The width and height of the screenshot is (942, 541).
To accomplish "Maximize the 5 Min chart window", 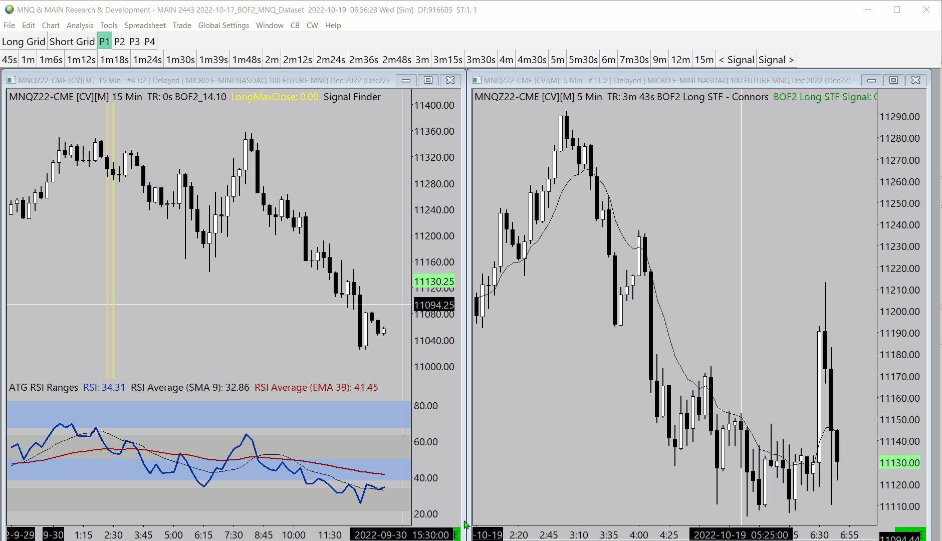I will pos(893,80).
